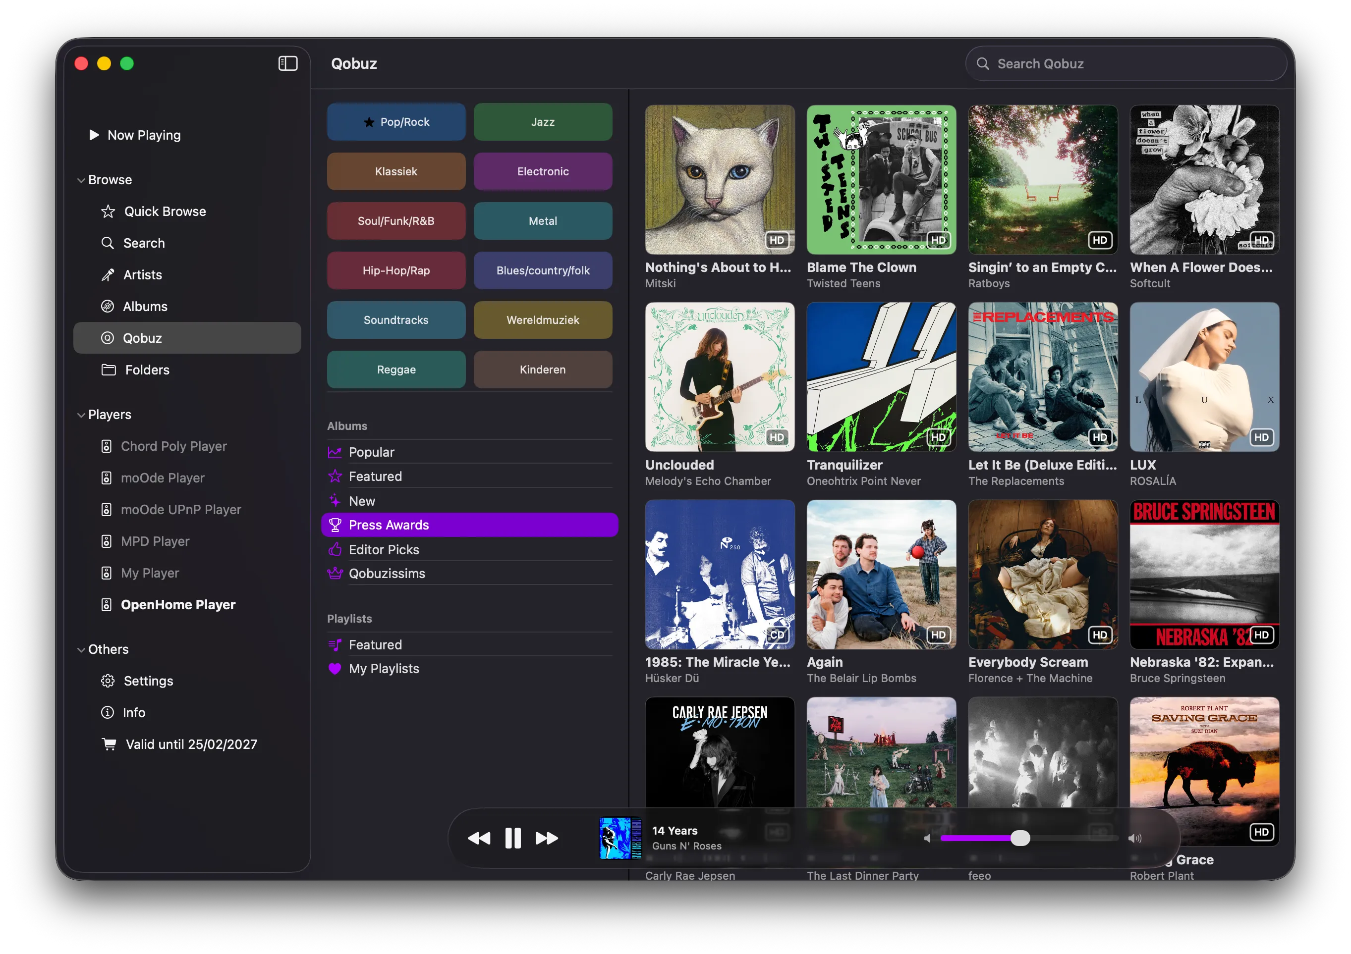Click the rewind playback icon
The image size is (1351, 954).
coord(479,838)
